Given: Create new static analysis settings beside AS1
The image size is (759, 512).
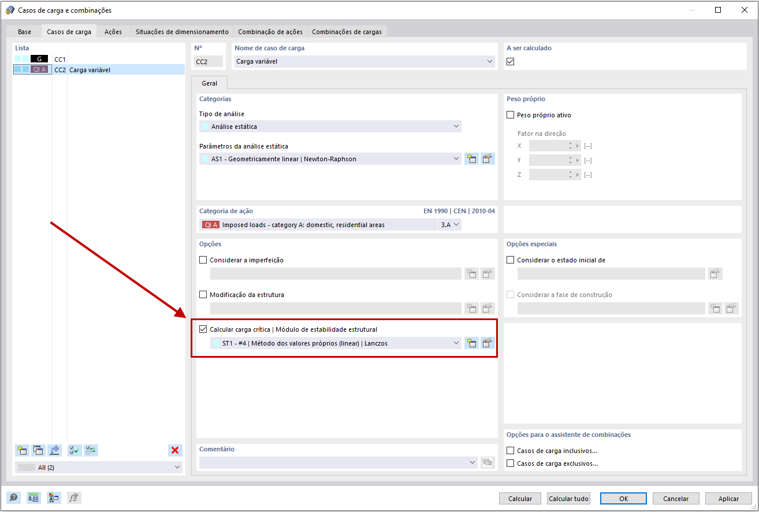Looking at the screenshot, I should [x=471, y=158].
